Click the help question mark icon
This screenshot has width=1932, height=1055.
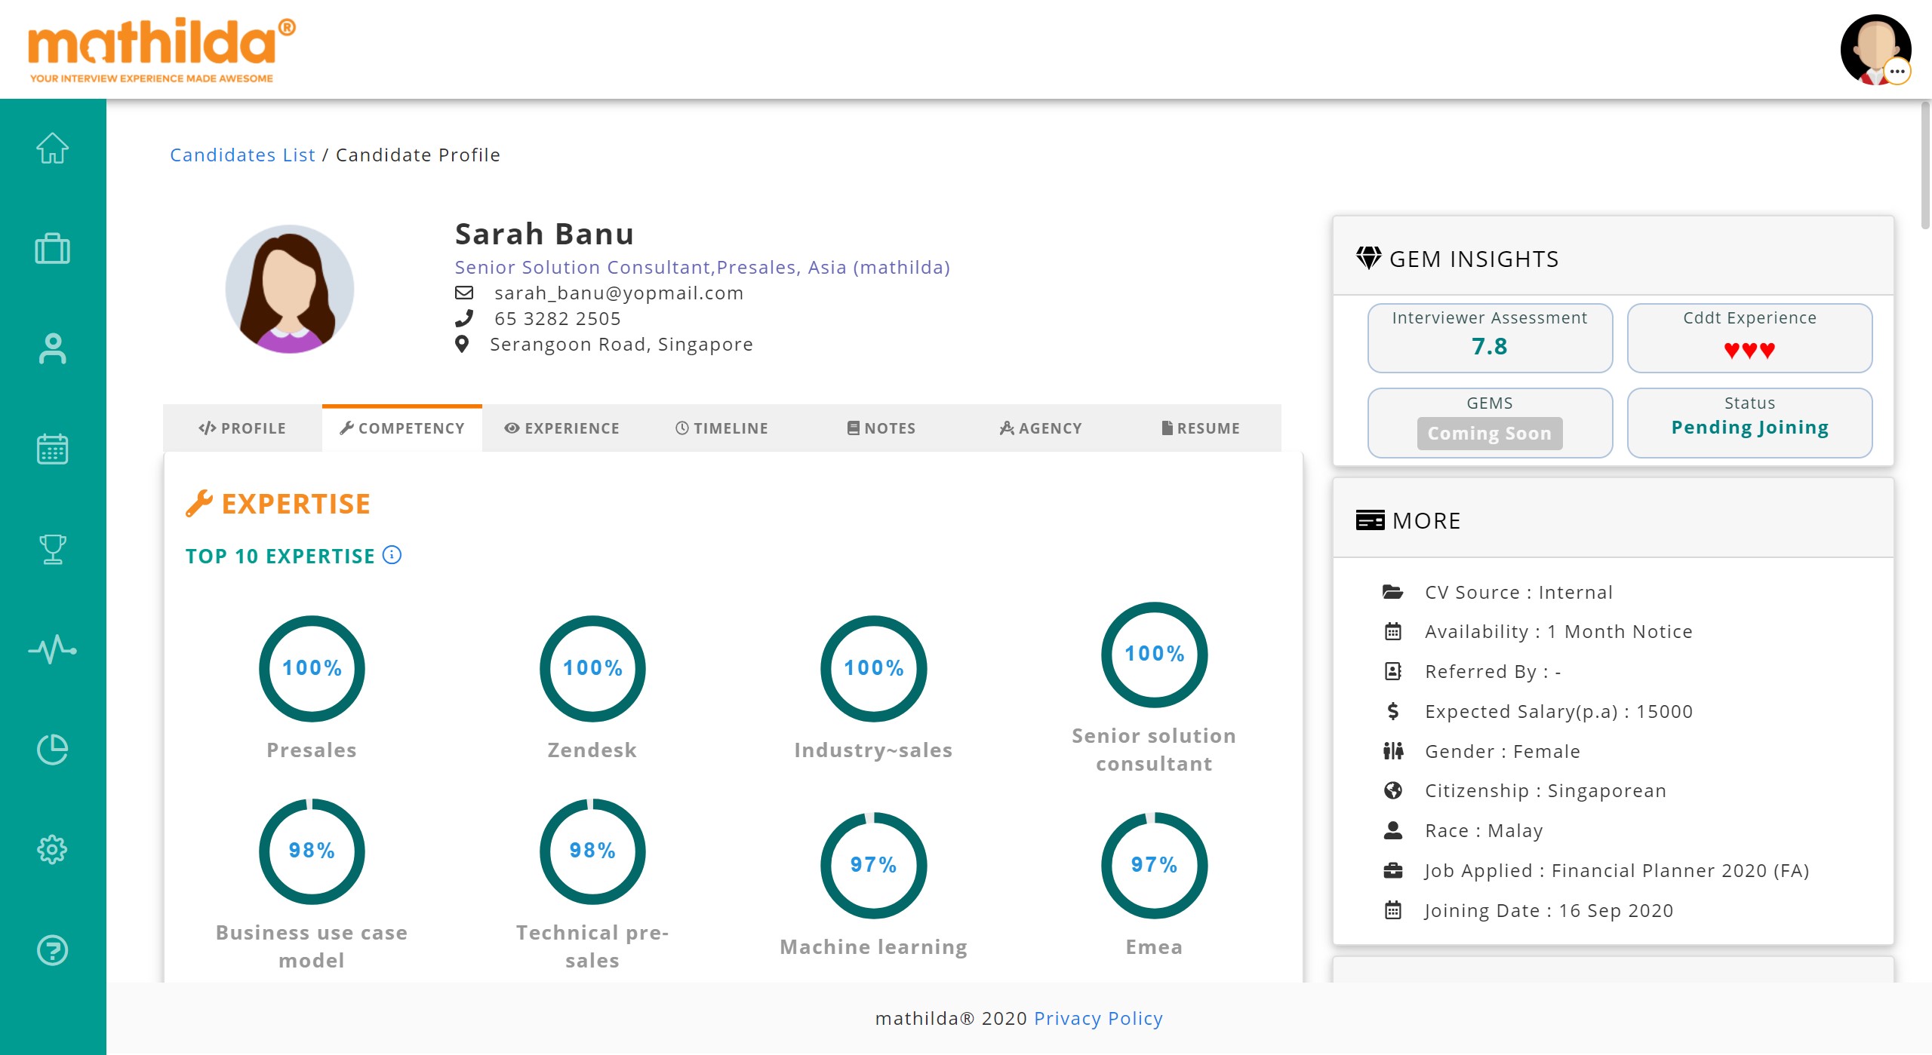coord(52,950)
